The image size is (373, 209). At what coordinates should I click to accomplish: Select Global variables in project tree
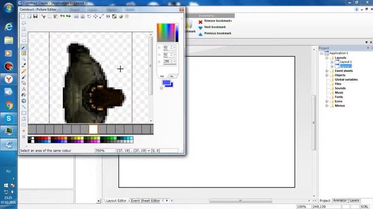tap(346, 80)
